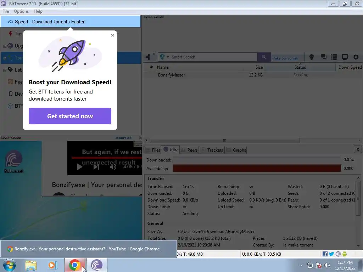Select Speed - Download Torrents Faster sidebar item
The image size is (363, 272).
click(x=71, y=22)
